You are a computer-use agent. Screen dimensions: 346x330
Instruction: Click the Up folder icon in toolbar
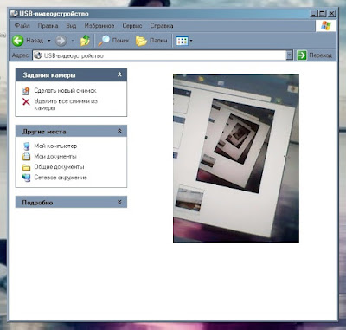point(85,41)
